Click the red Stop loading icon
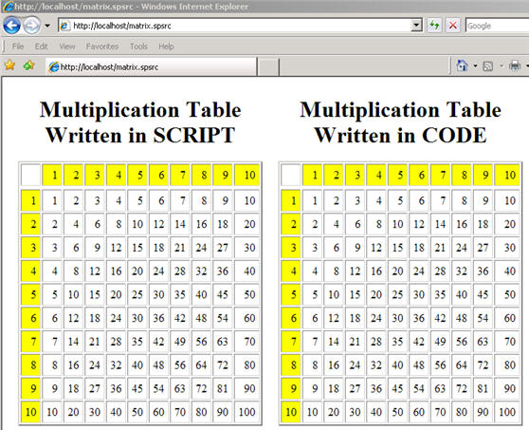 coord(453,26)
